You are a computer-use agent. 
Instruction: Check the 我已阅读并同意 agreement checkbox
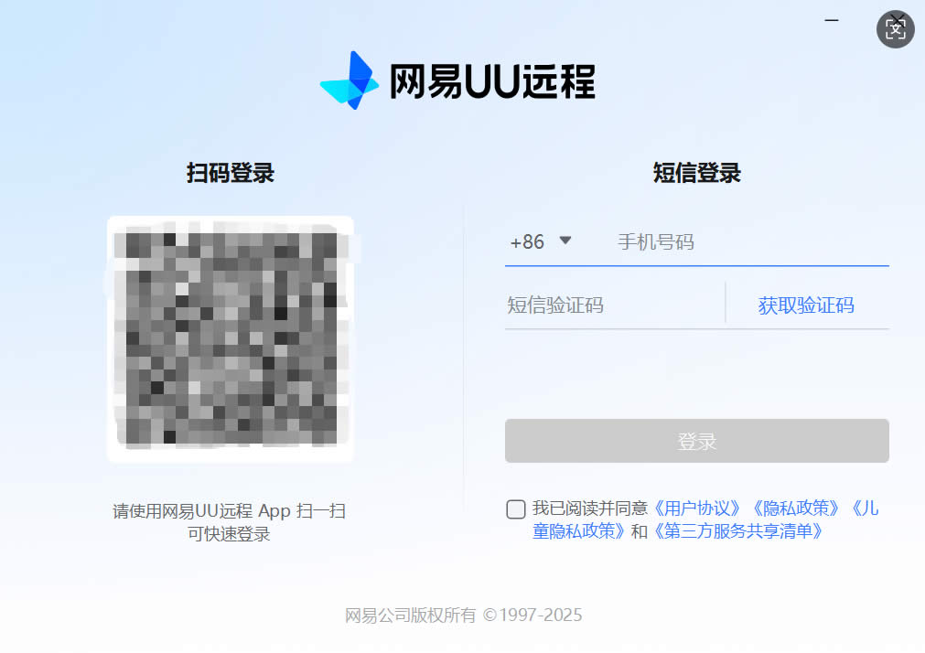tap(516, 509)
